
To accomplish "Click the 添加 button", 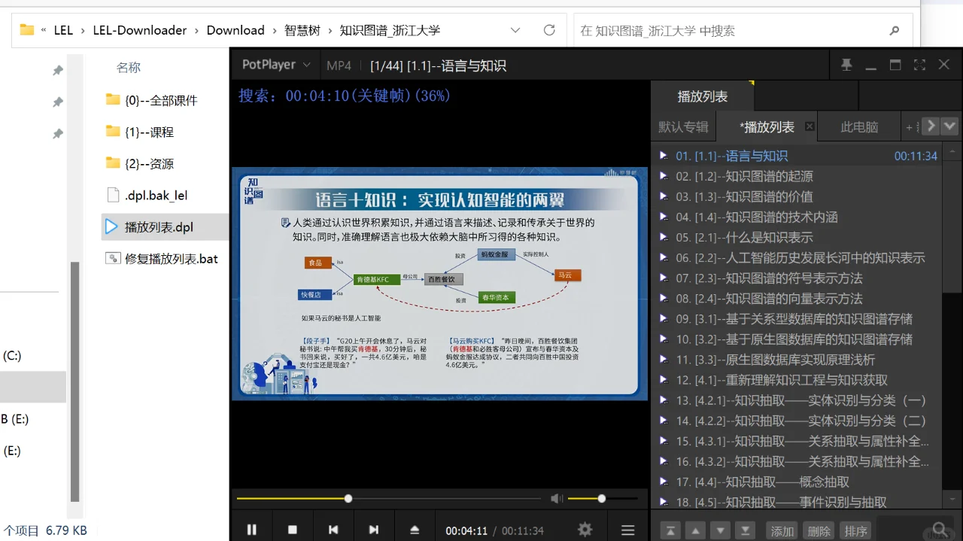I will coord(782,530).
